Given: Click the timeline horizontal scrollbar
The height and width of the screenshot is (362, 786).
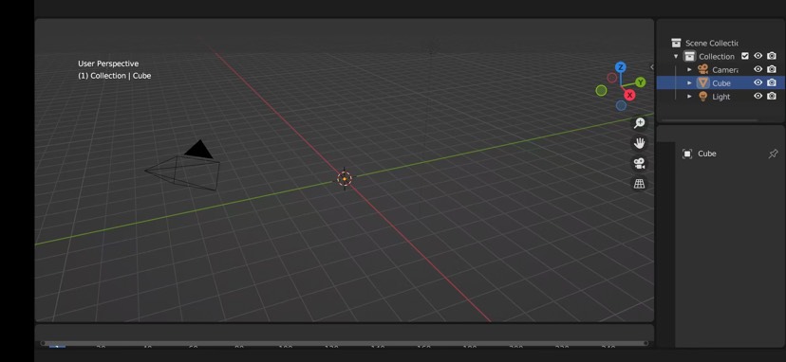Looking at the screenshot, I should tap(345, 343).
